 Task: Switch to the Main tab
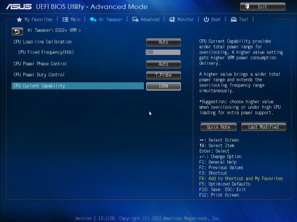click(x=71, y=19)
